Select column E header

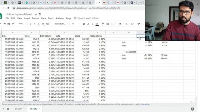pyautogui.click(x=82, y=32)
